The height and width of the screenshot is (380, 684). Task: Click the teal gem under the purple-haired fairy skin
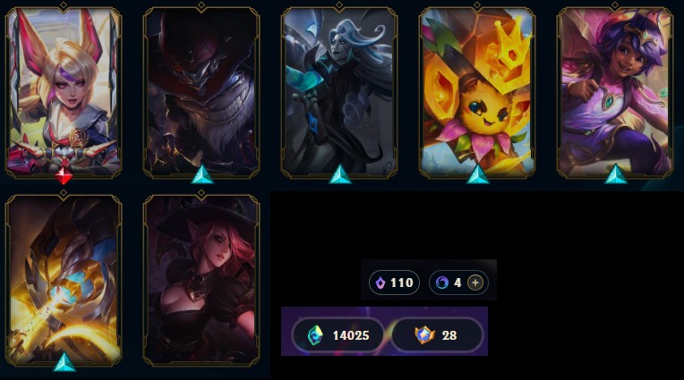click(616, 174)
